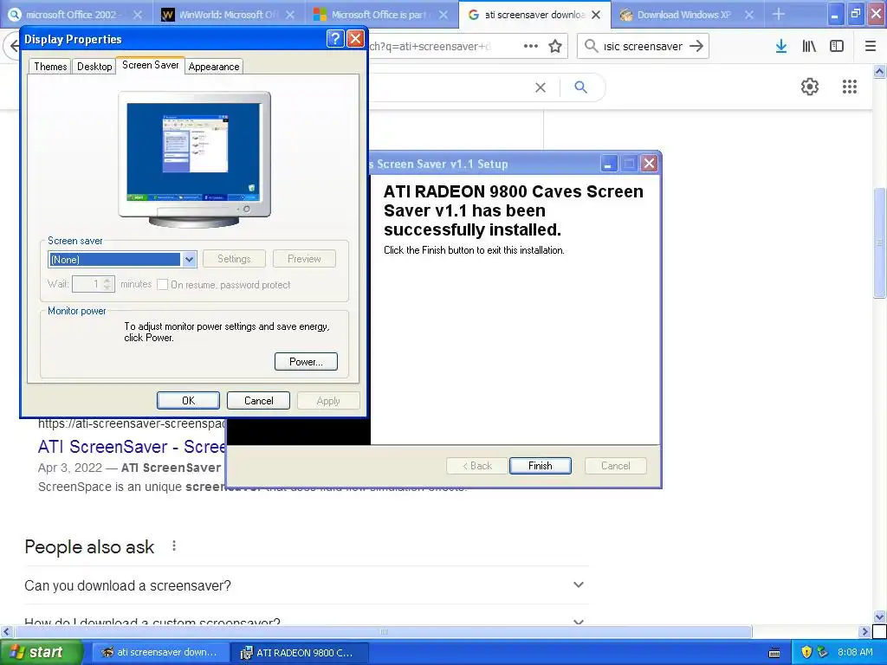Image resolution: width=887 pixels, height=665 pixels.
Task: Click the Display Properties help question mark
Action: pos(335,38)
